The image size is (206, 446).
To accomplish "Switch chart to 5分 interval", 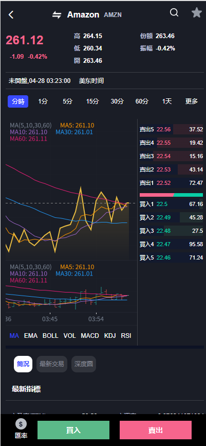I will pyautogui.click(x=67, y=101).
